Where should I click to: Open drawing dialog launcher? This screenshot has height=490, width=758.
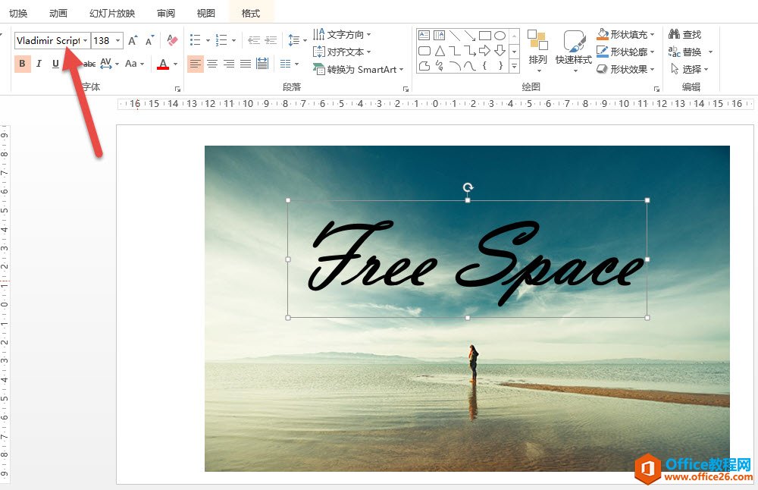[656, 89]
